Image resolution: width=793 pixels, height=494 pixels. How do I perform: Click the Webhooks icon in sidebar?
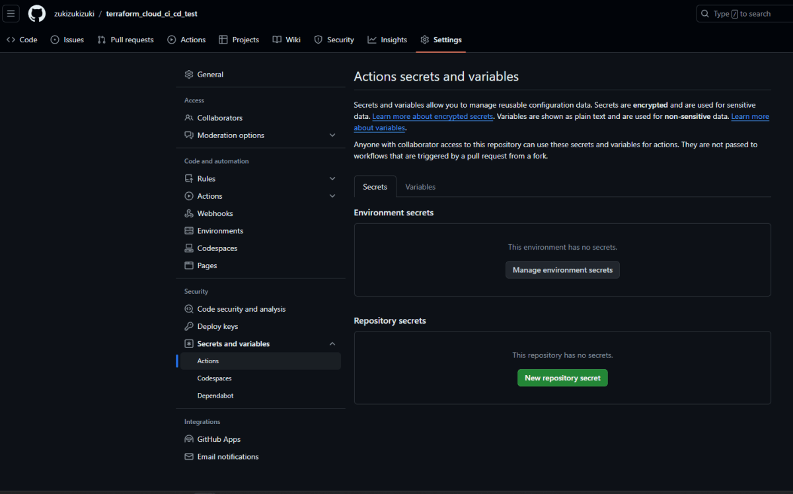(x=189, y=213)
